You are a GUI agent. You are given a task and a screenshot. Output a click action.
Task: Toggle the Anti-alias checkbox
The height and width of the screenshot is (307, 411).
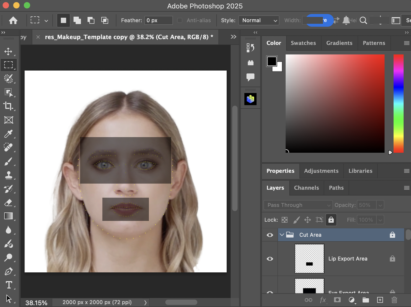tap(180, 21)
